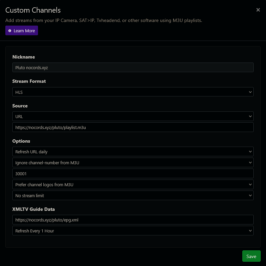
Task: Click the chevron on Refresh URL daily
Action: click(250, 151)
